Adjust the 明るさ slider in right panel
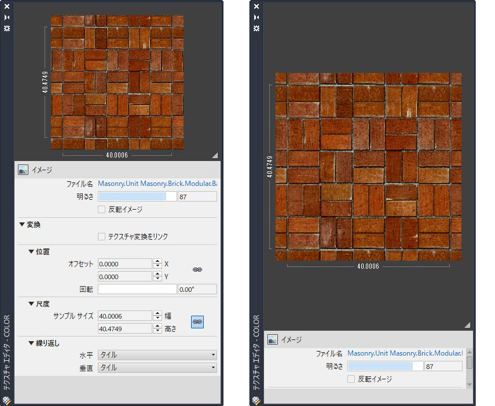 [x=386, y=366]
